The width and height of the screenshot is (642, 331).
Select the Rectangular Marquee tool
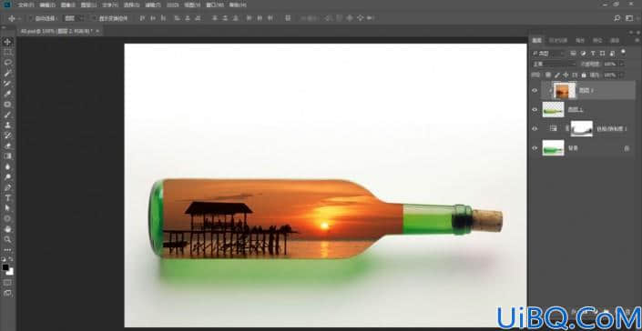click(x=7, y=53)
